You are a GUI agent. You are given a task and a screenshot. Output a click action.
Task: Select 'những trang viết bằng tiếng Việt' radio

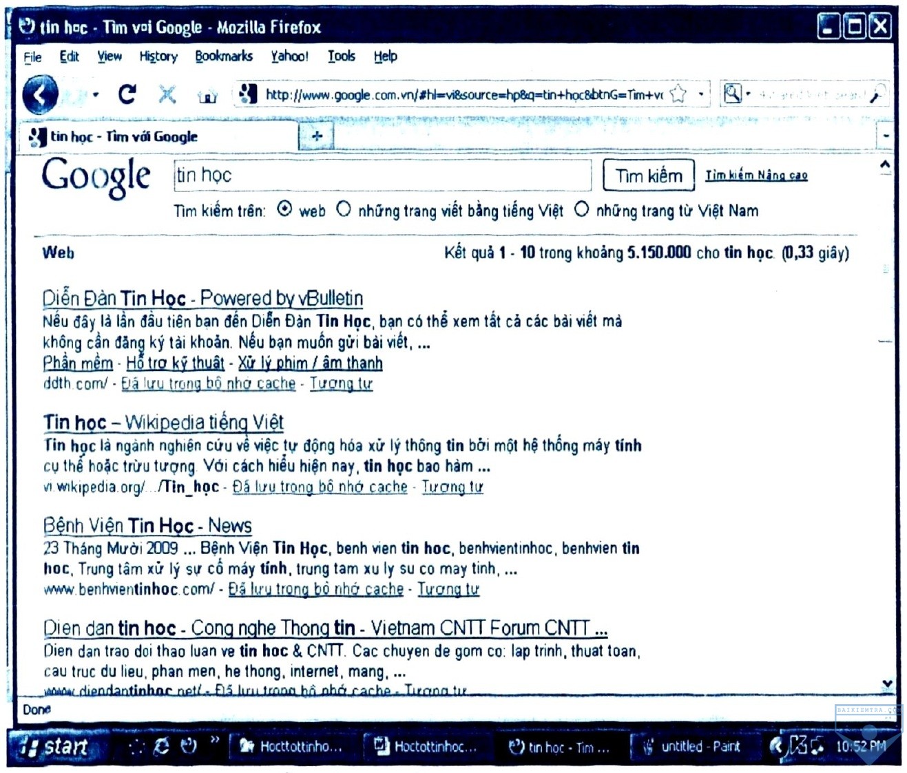point(344,209)
